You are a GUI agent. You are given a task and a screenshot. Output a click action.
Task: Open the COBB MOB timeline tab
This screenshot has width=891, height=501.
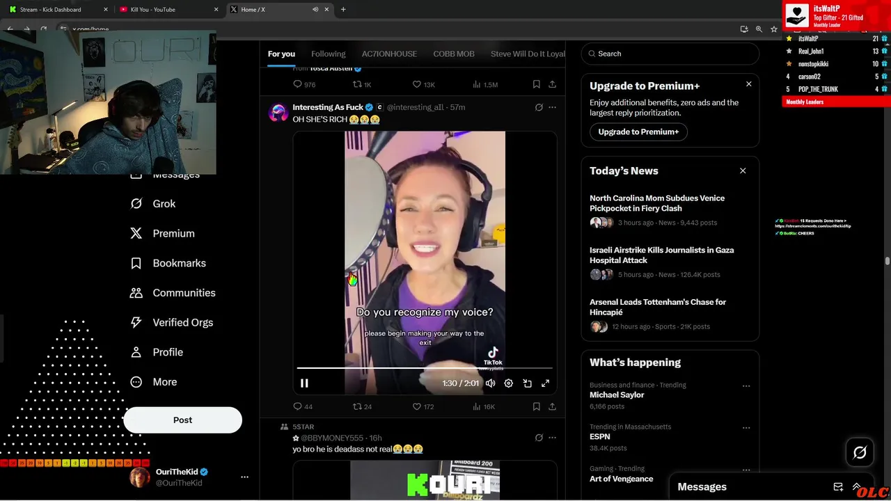point(454,54)
